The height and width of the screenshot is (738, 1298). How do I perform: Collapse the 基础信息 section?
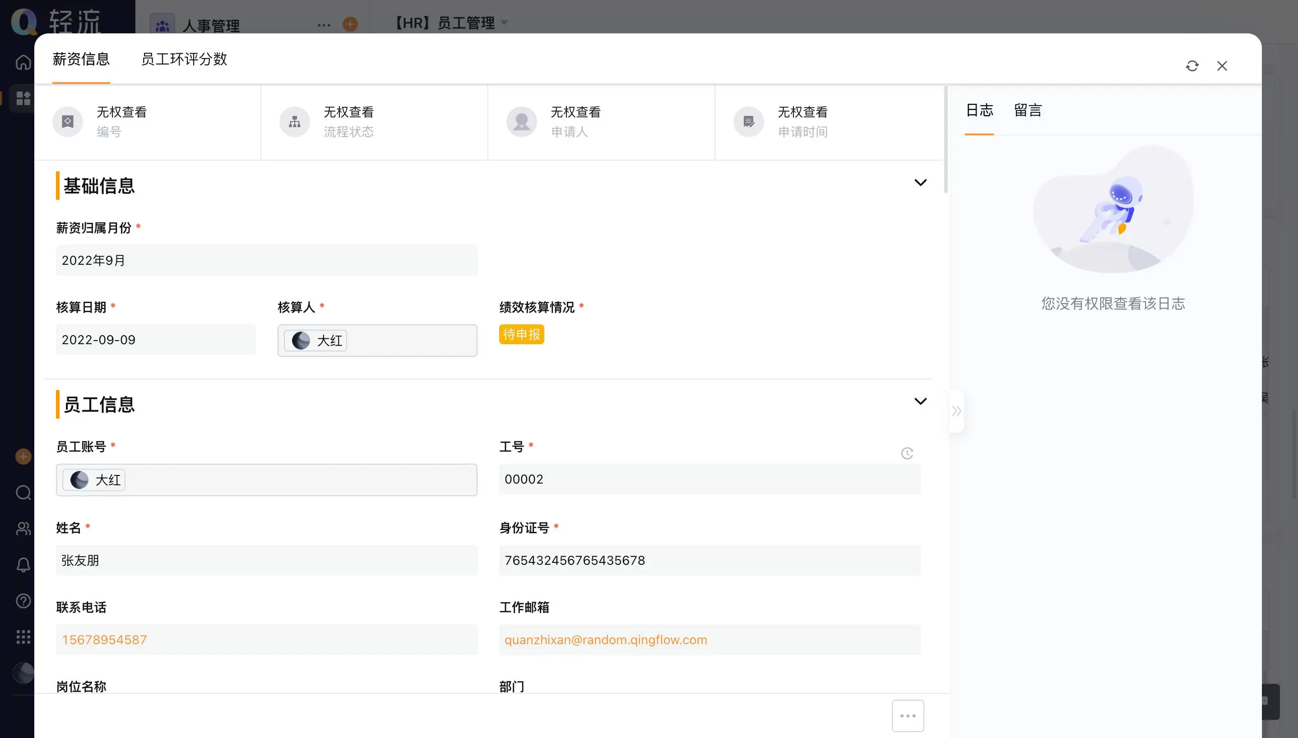tap(920, 183)
